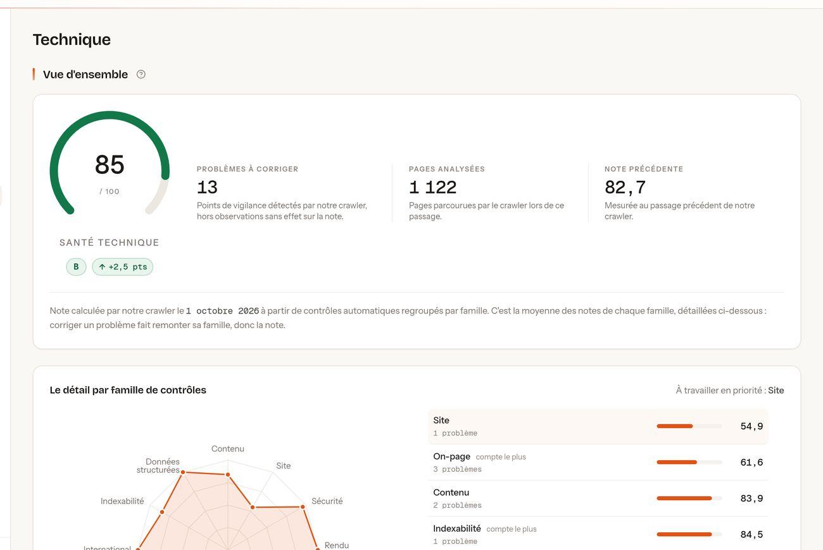Click the "2 problèmes" text under Contenu

click(458, 505)
